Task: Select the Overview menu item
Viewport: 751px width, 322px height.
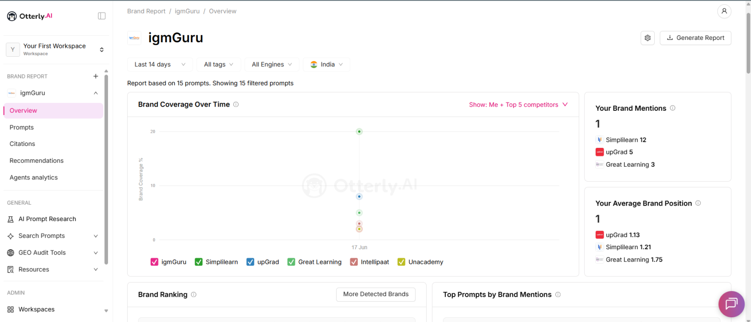Action: 53,111
